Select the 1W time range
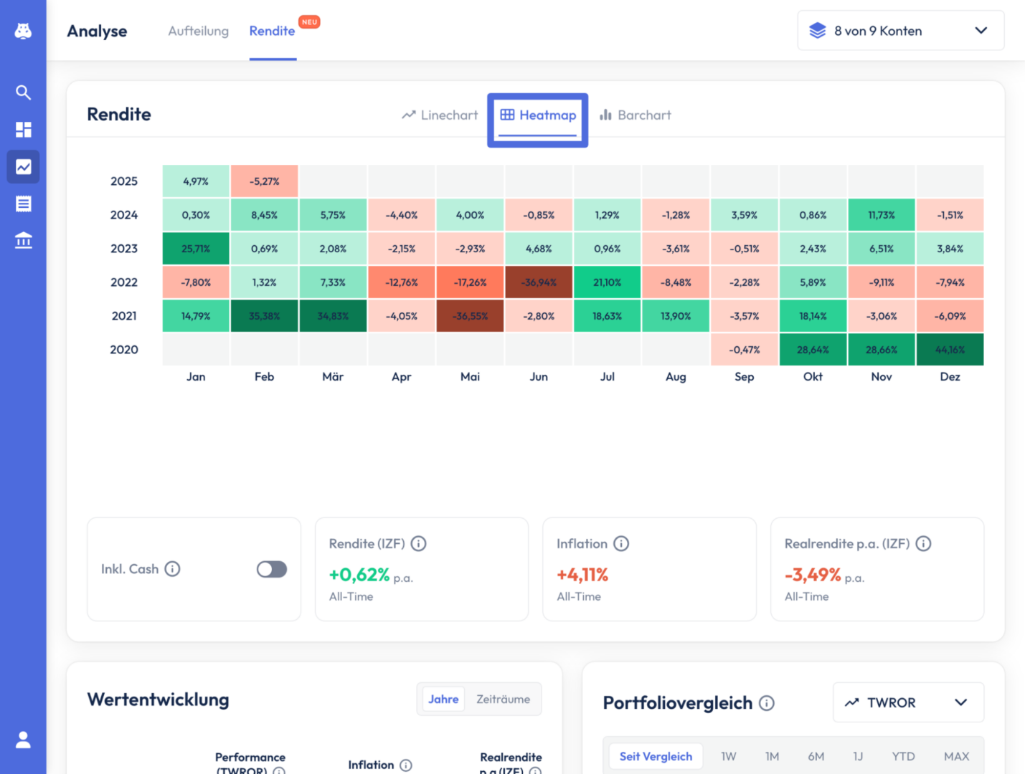The width and height of the screenshot is (1025, 774). [729, 757]
